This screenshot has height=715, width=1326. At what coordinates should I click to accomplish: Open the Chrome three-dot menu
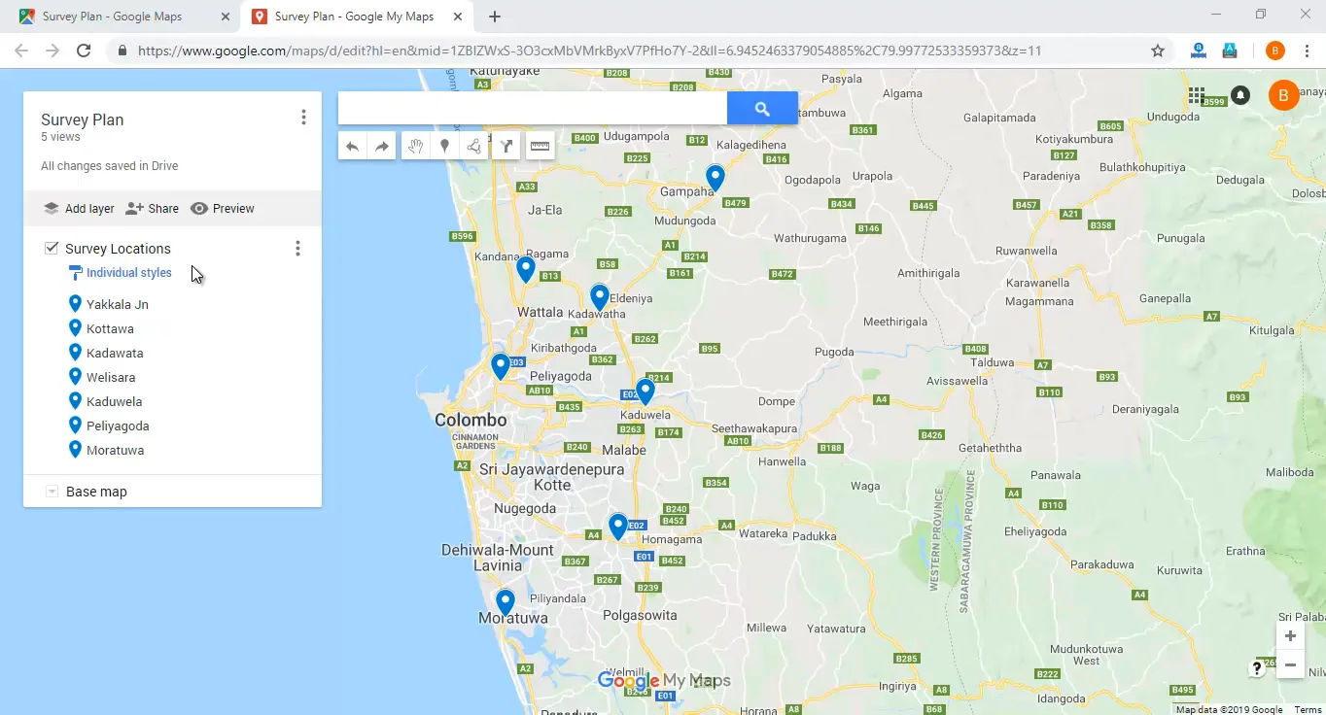tap(1306, 51)
